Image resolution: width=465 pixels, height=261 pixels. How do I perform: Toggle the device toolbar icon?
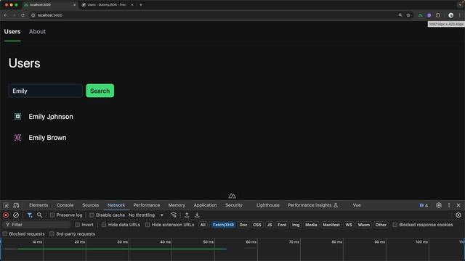click(x=16, y=205)
